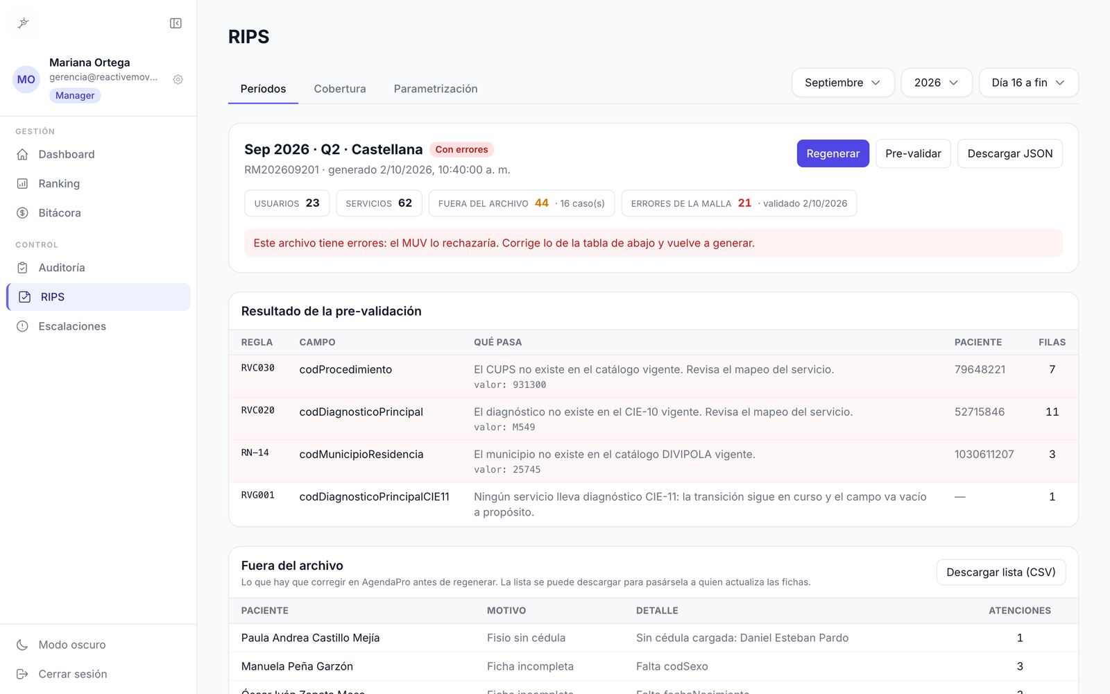Click the MO user avatar
This screenshot has width=1110, height=694.
pyautogui.click(x=26, y=79)
